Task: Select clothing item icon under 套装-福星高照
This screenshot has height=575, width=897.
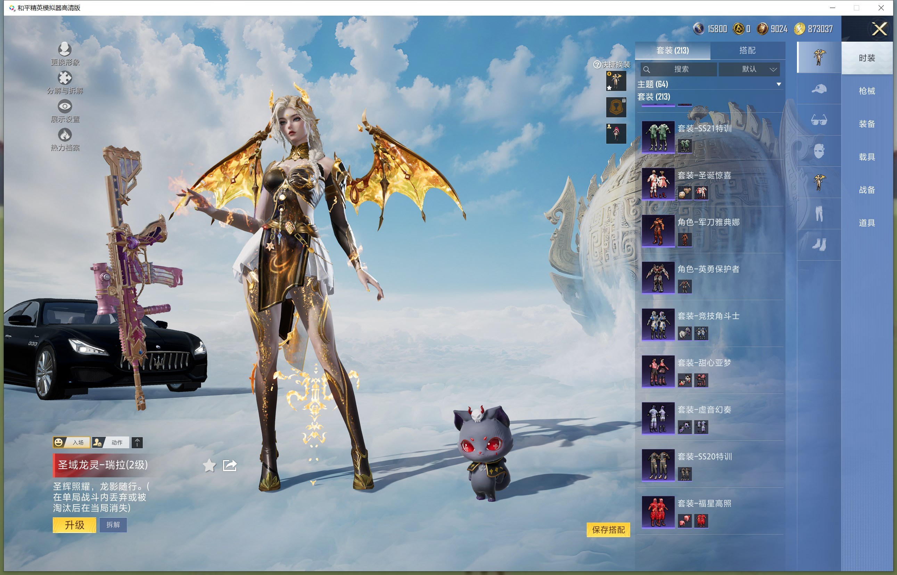Action: pos(701,520)
